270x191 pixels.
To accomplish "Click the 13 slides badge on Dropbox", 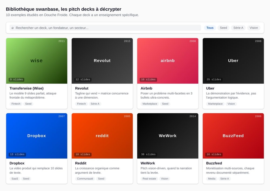I will pos(17,154).
